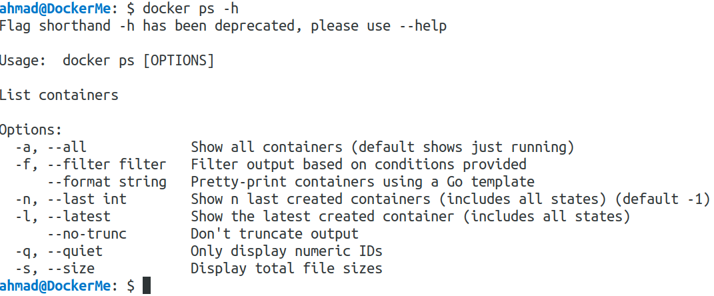Screen dimensions: 714x296
Task: Click the first 'ahmad@DockerMe' prompt at top
Action: click(55, 8)
